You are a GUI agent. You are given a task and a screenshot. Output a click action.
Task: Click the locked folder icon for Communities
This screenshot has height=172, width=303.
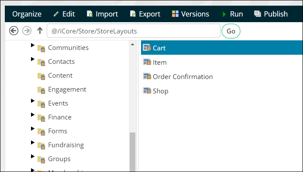(x=41, y=48)
